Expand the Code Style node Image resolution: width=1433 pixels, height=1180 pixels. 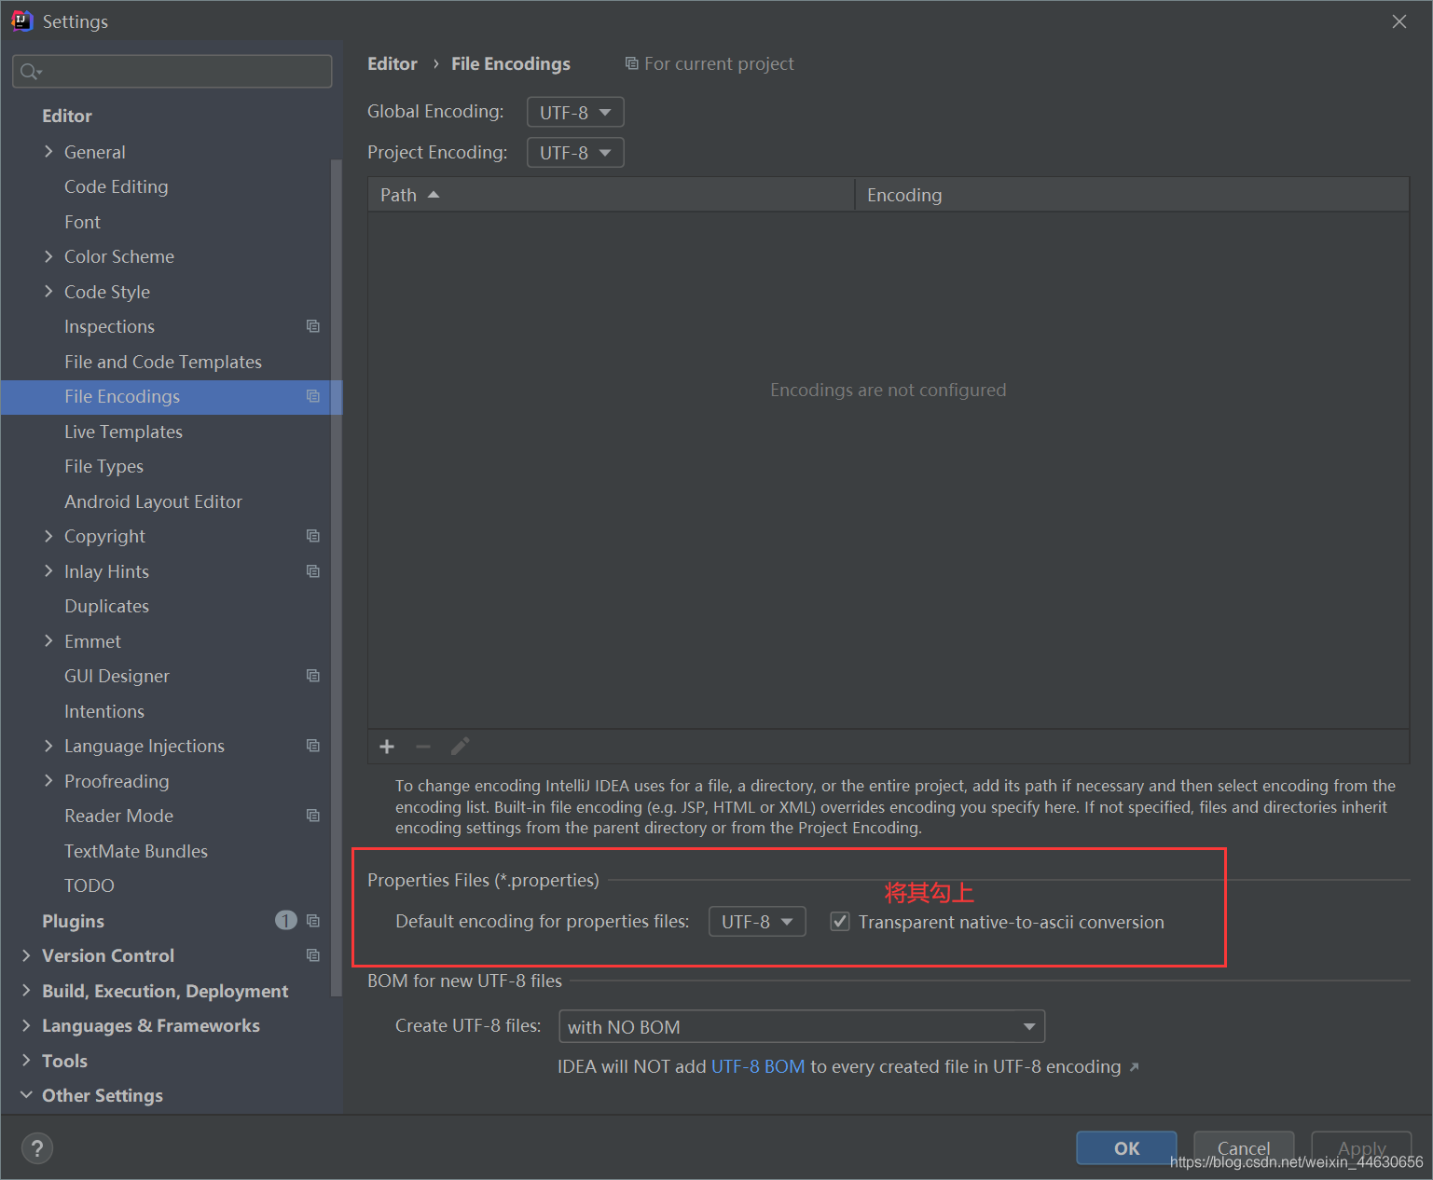point(48,291)
